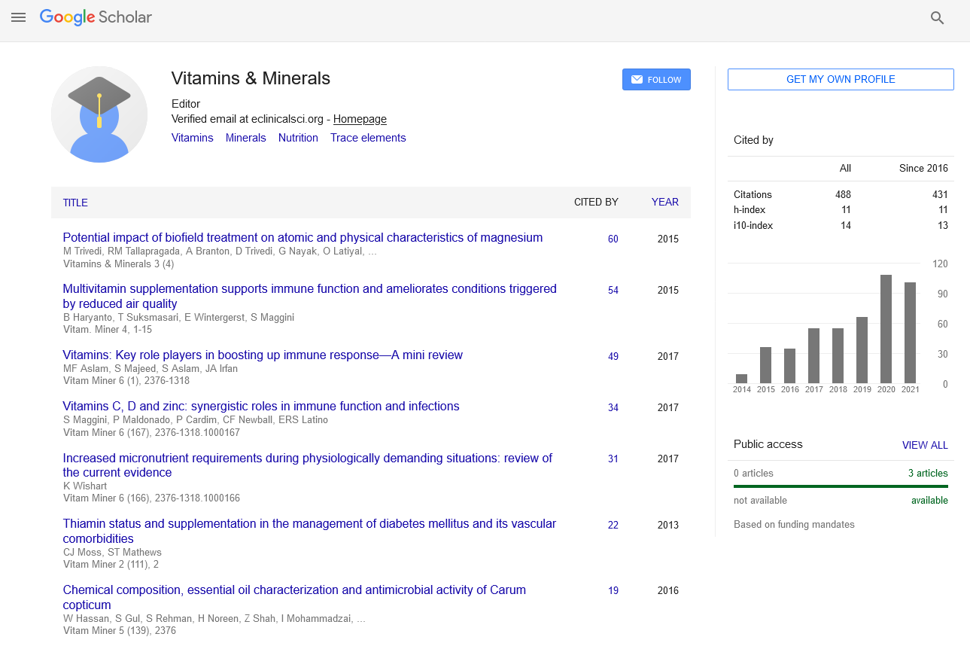
Task: Open citation count 19 for Carum copticum
Action: [613, 591]
